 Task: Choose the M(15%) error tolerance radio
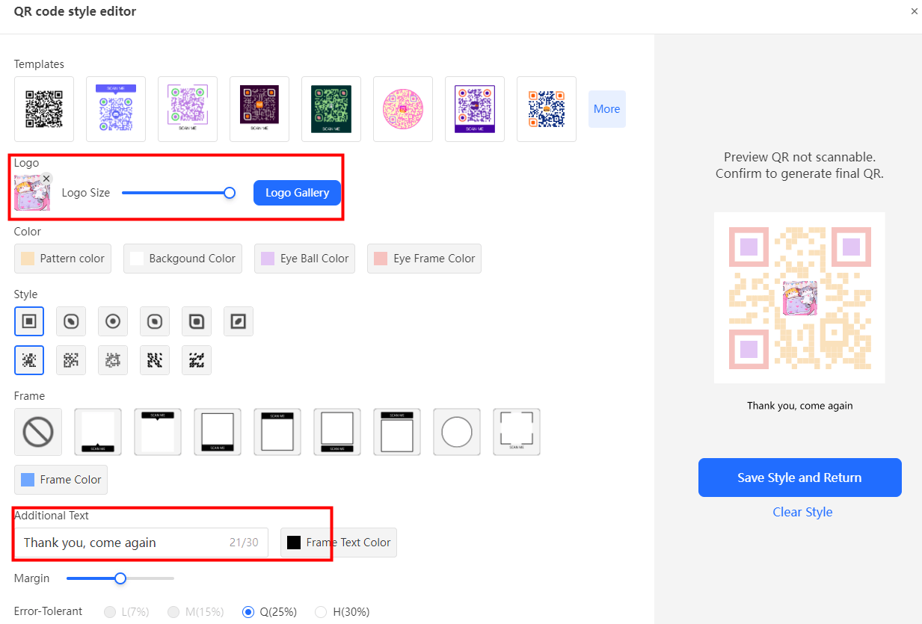click(174, 612)
